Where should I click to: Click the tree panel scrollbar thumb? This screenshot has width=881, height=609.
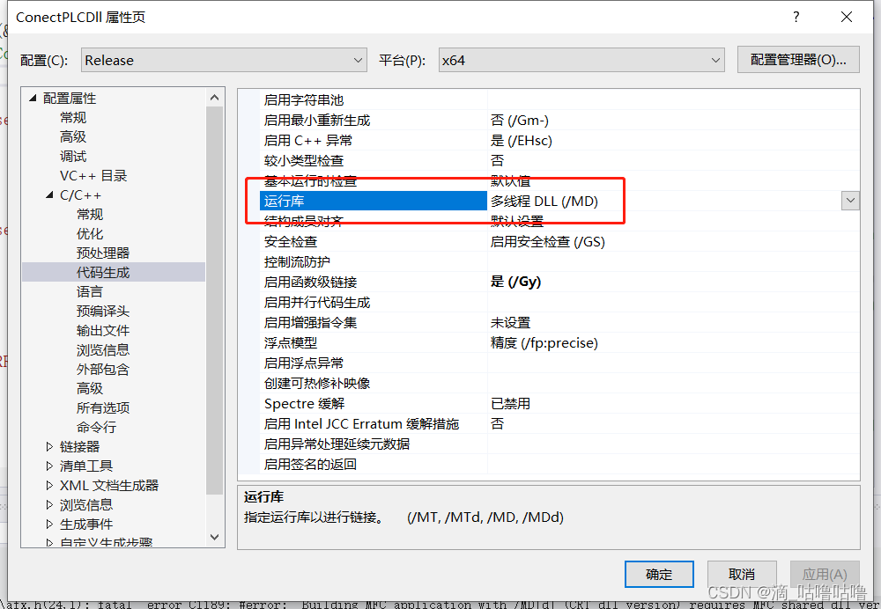(x=214, y=300)
